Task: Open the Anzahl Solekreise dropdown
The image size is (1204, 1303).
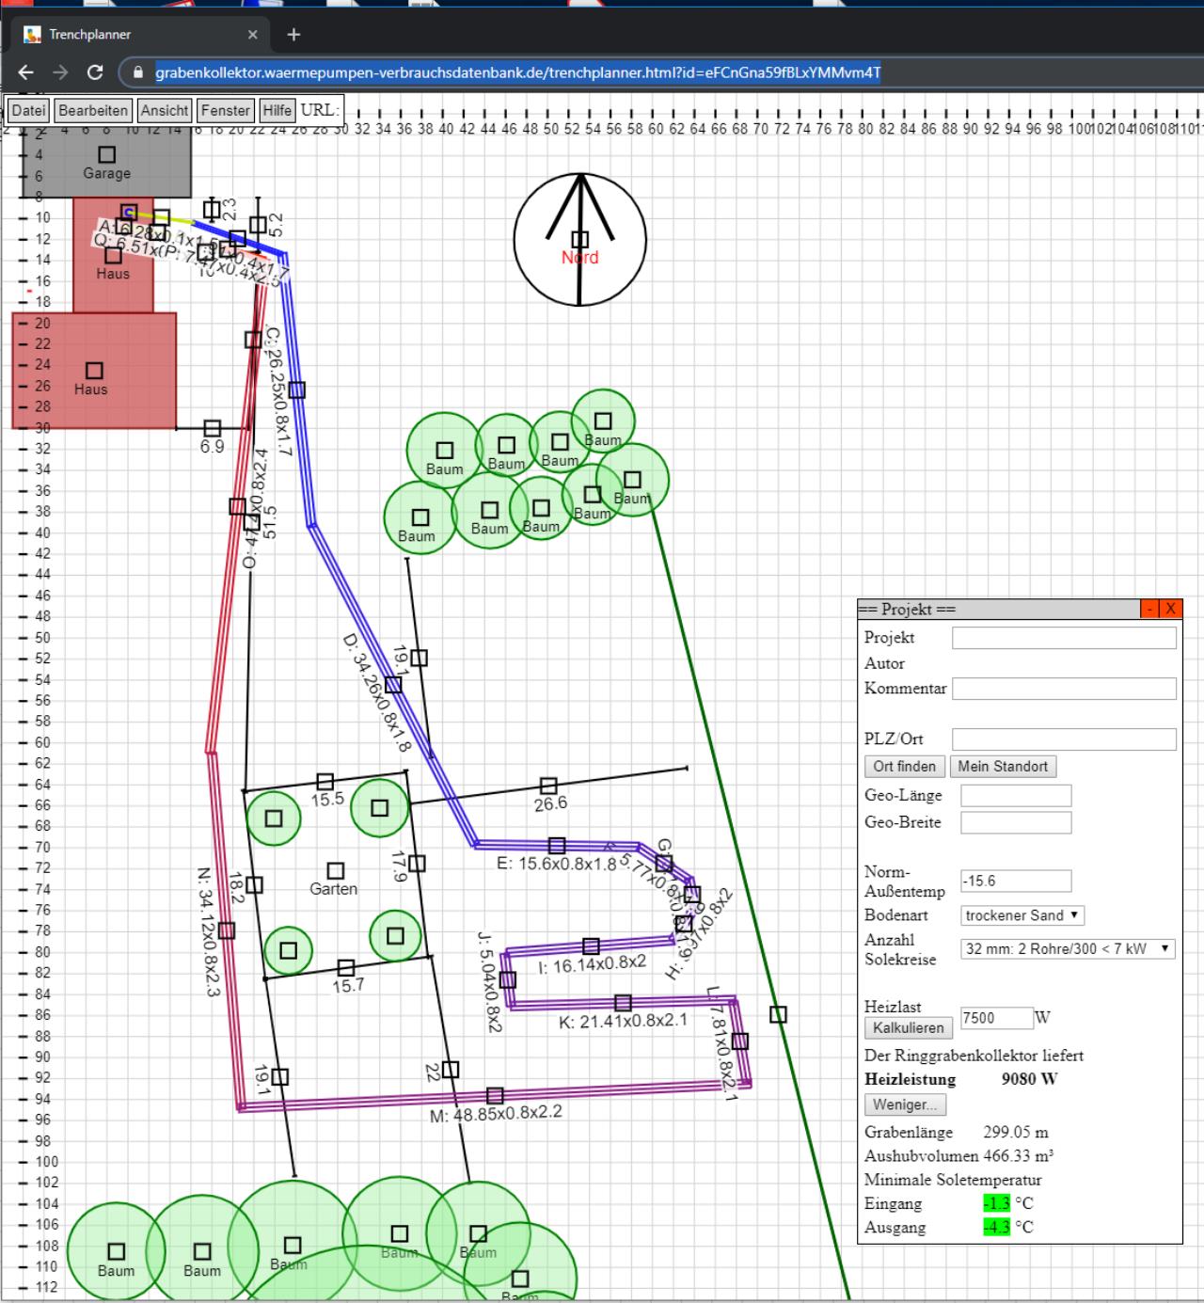Action: pyautogui.click(x=1069, y=949)
